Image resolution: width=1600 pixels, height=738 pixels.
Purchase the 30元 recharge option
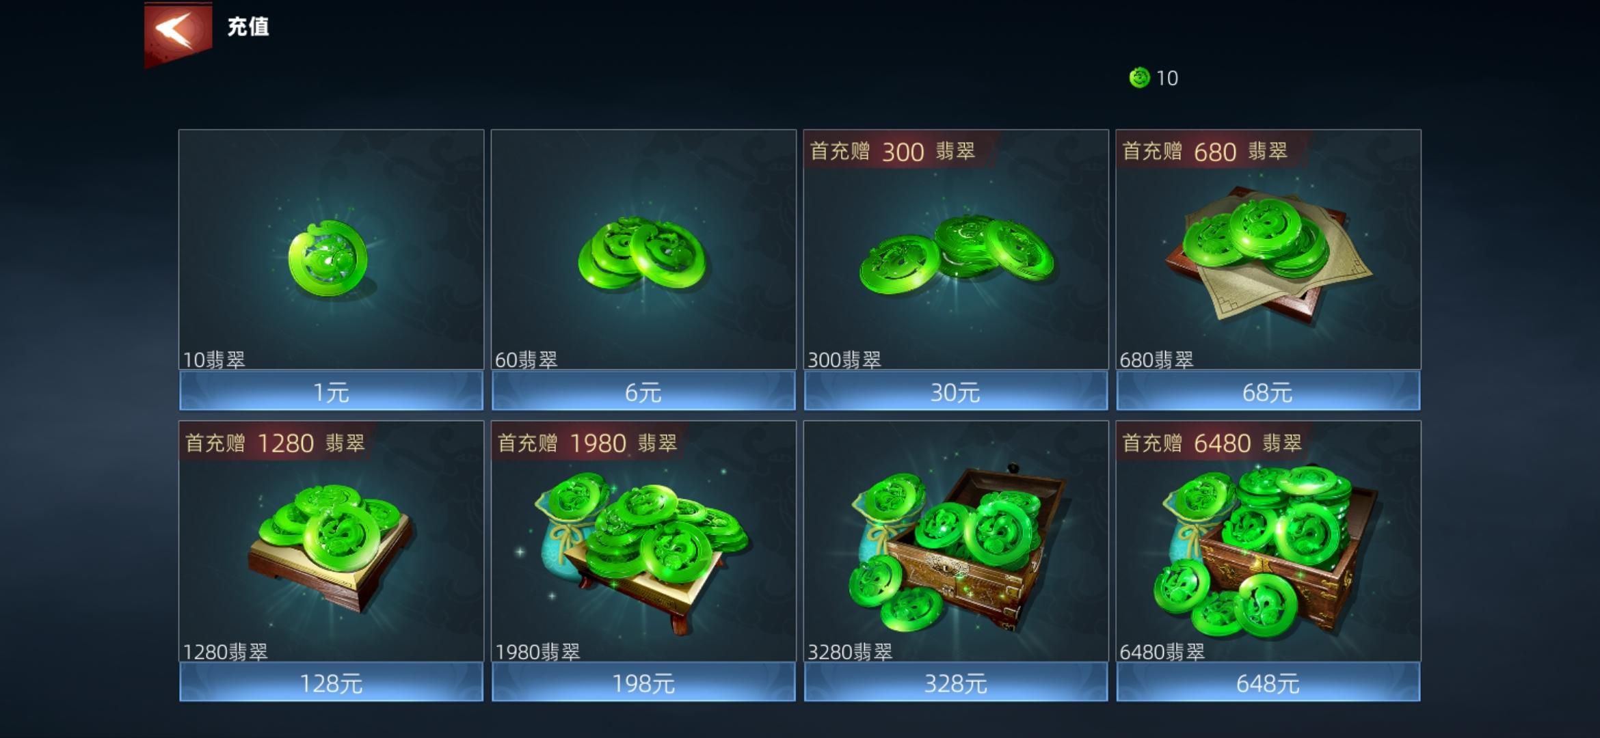click(956, 392)
